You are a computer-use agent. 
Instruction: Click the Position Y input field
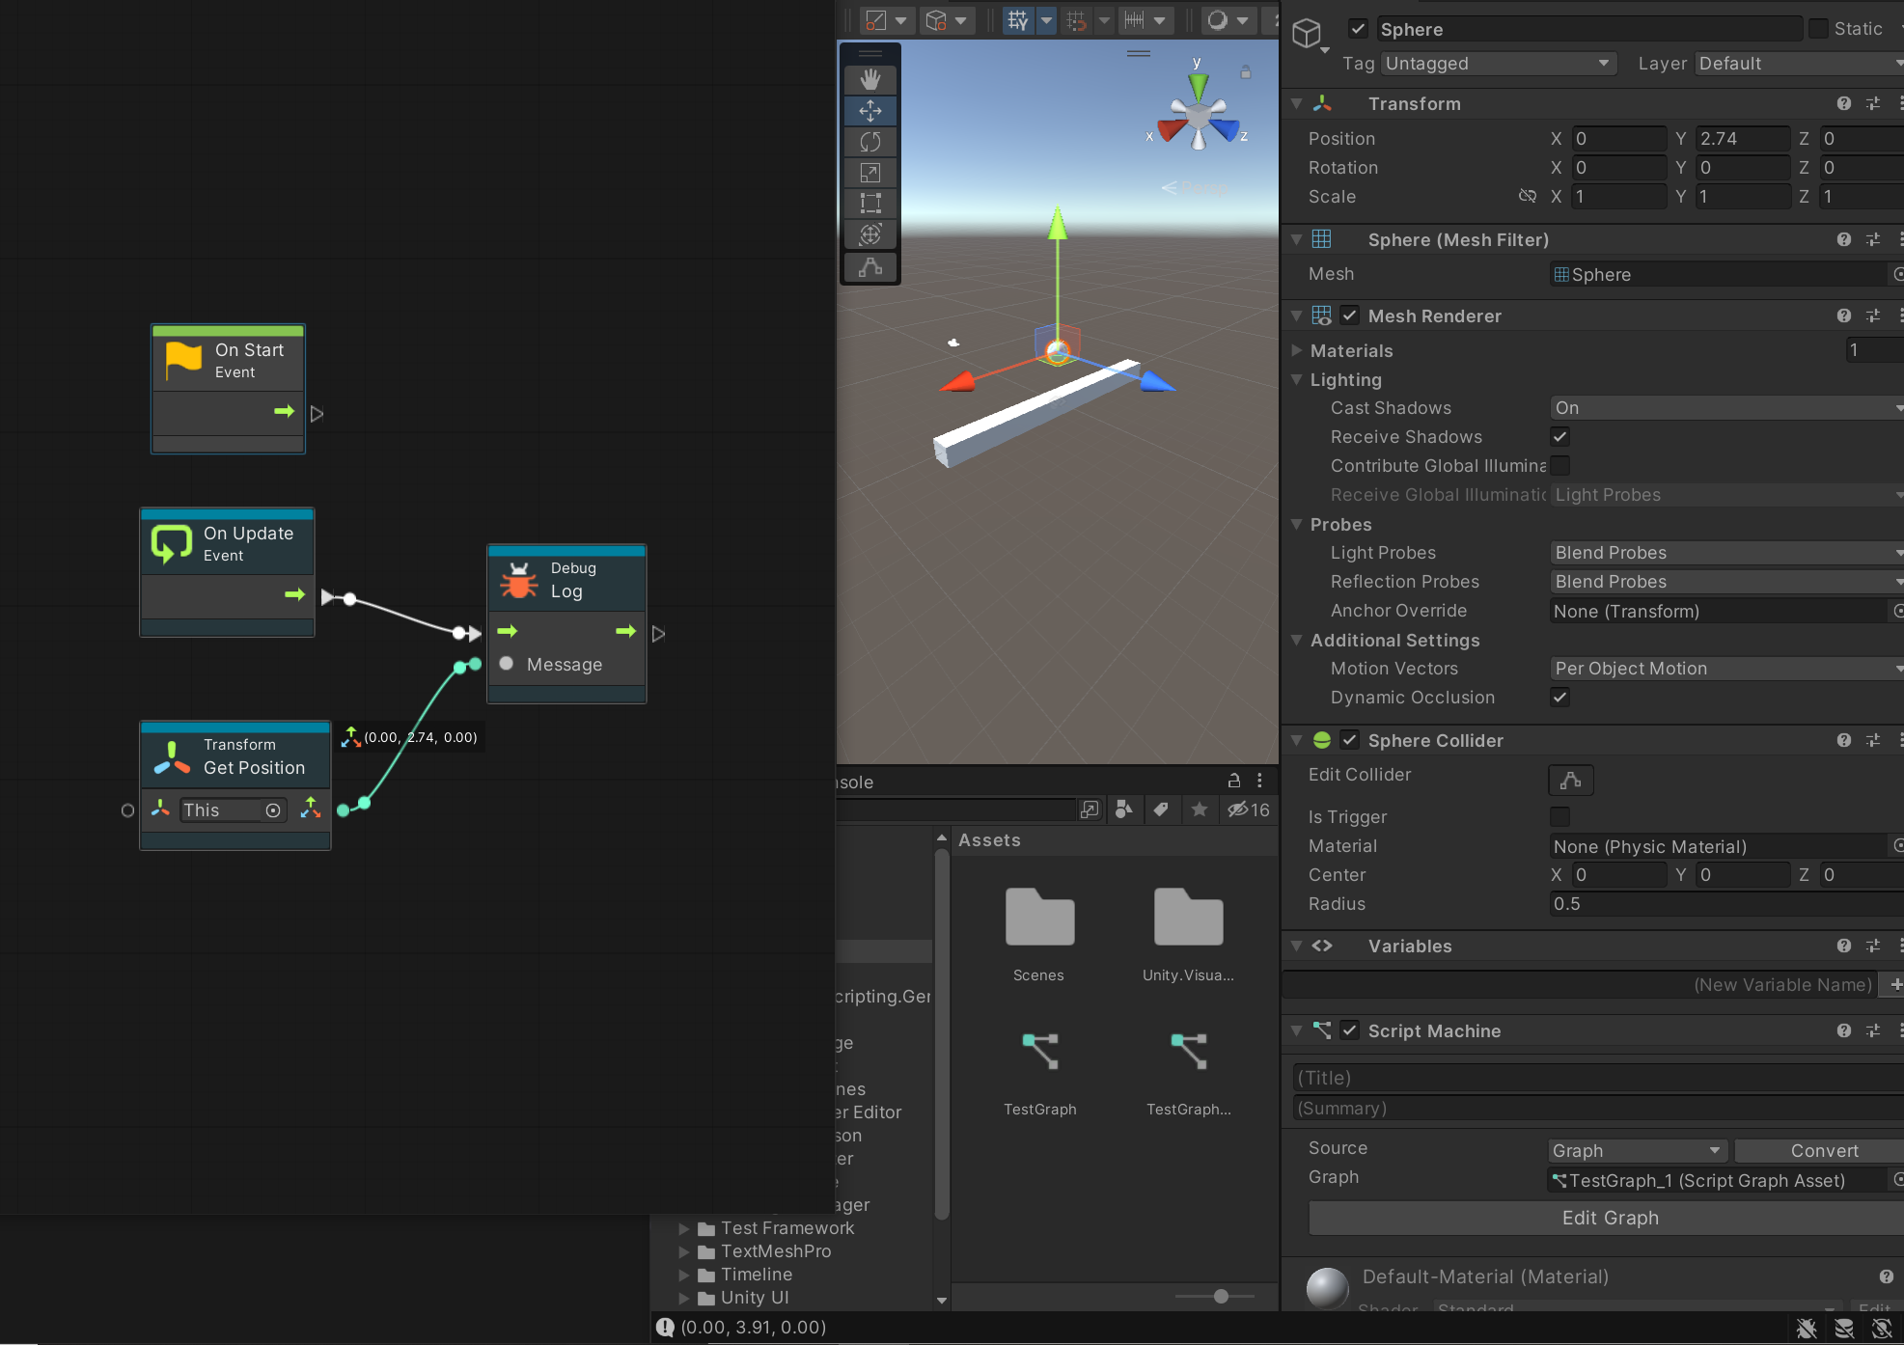tap(1741, 139)
